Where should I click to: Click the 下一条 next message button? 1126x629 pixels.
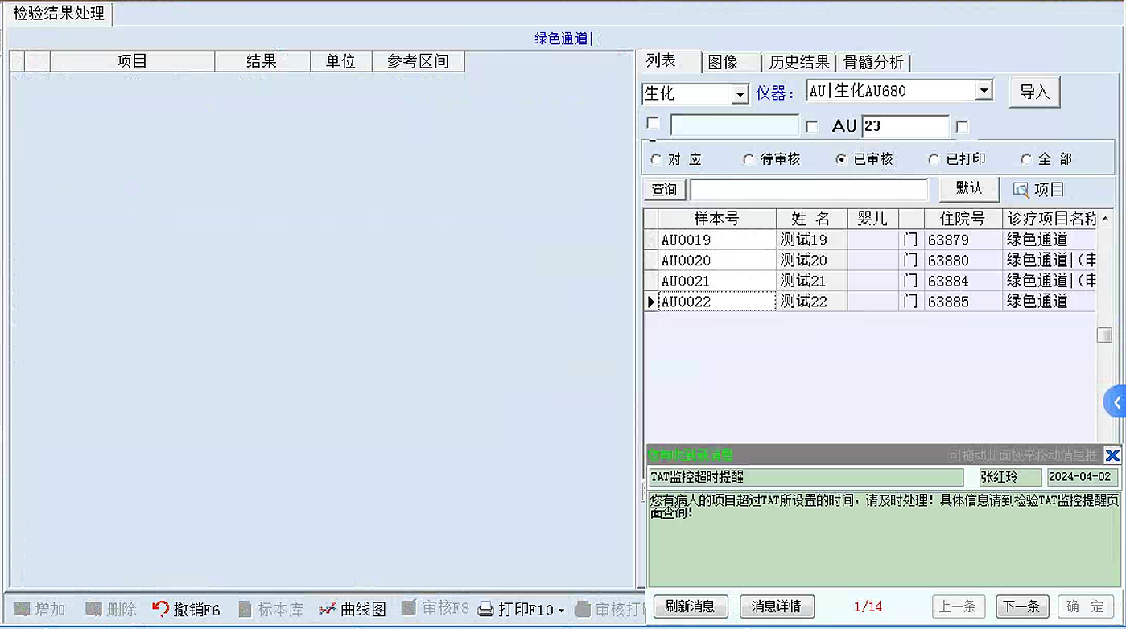coord(1022,606)
